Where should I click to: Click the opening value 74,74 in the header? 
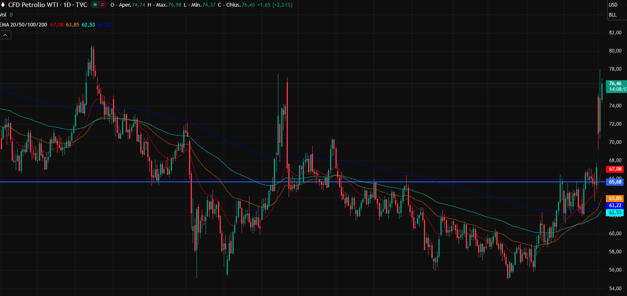pyautogui.click(x=139, y=5)
